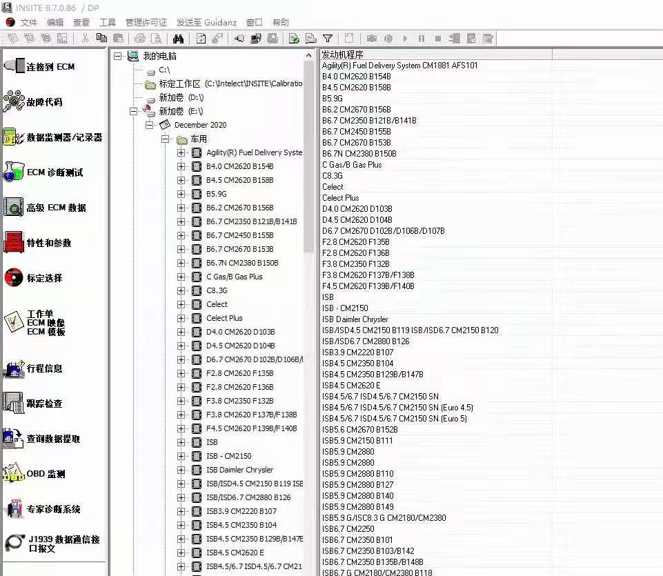Open the 工具 (Tools) menu
Viewport: 663px width, 576px height.
click(x=108, y=22)
